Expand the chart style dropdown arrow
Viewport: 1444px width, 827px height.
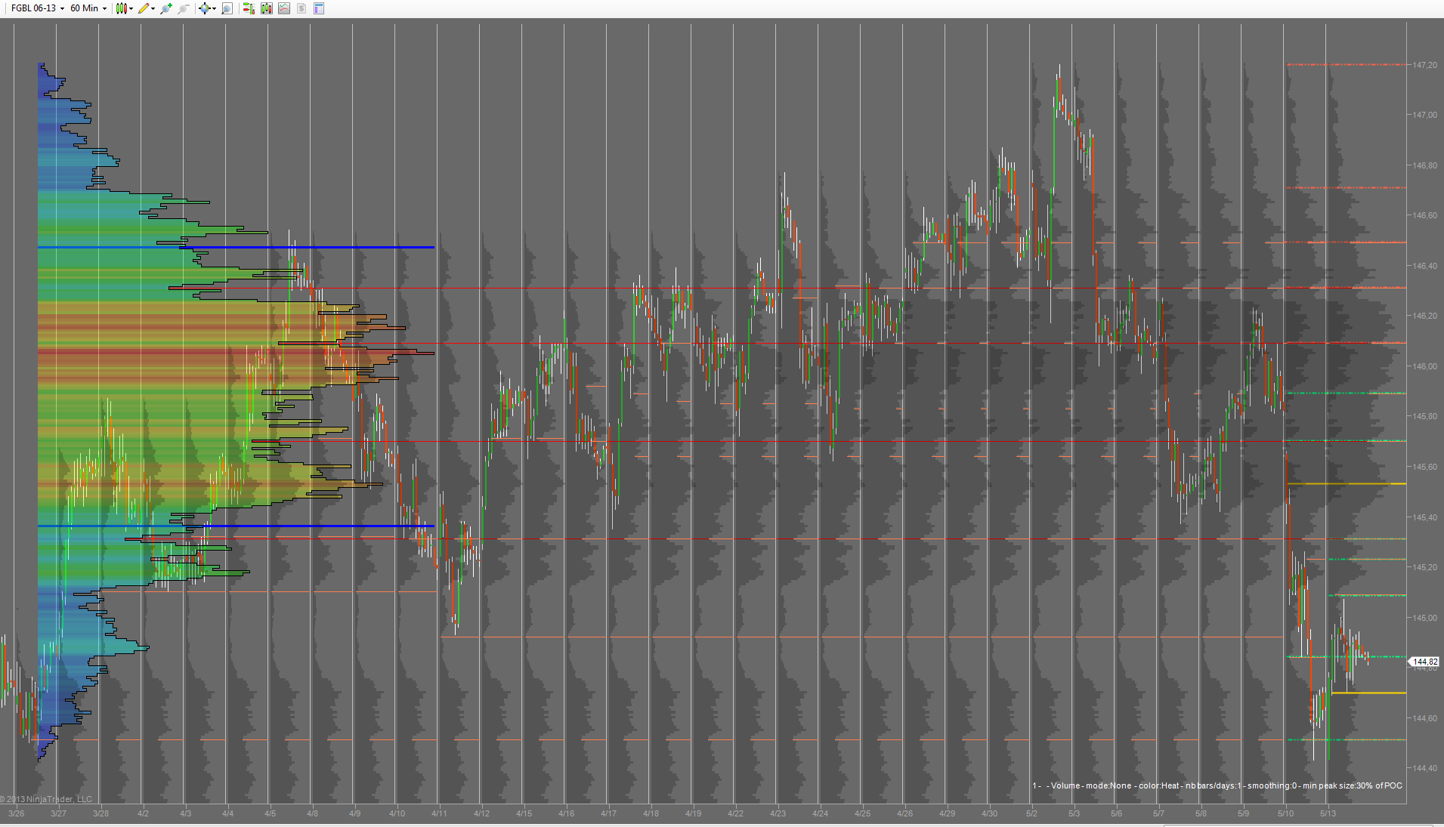[x=131, y=8]
